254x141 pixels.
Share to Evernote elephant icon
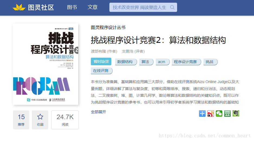(x=236, y=114)
